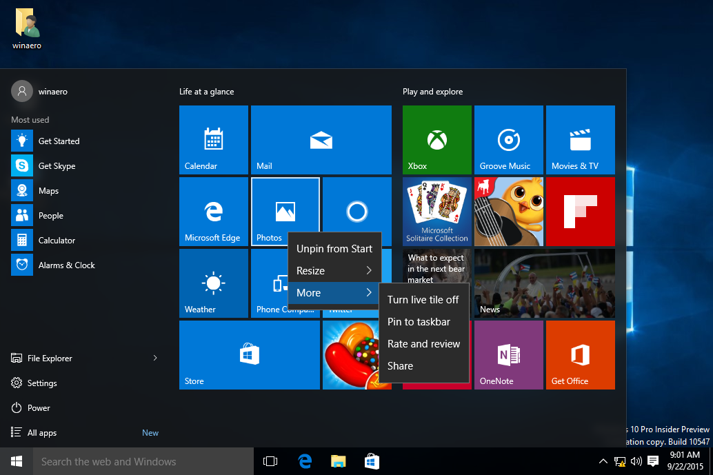Open the Movies & TV tile
Viewport: 713px width, 475px height.
pyautogui.click(x=580, y=139)
